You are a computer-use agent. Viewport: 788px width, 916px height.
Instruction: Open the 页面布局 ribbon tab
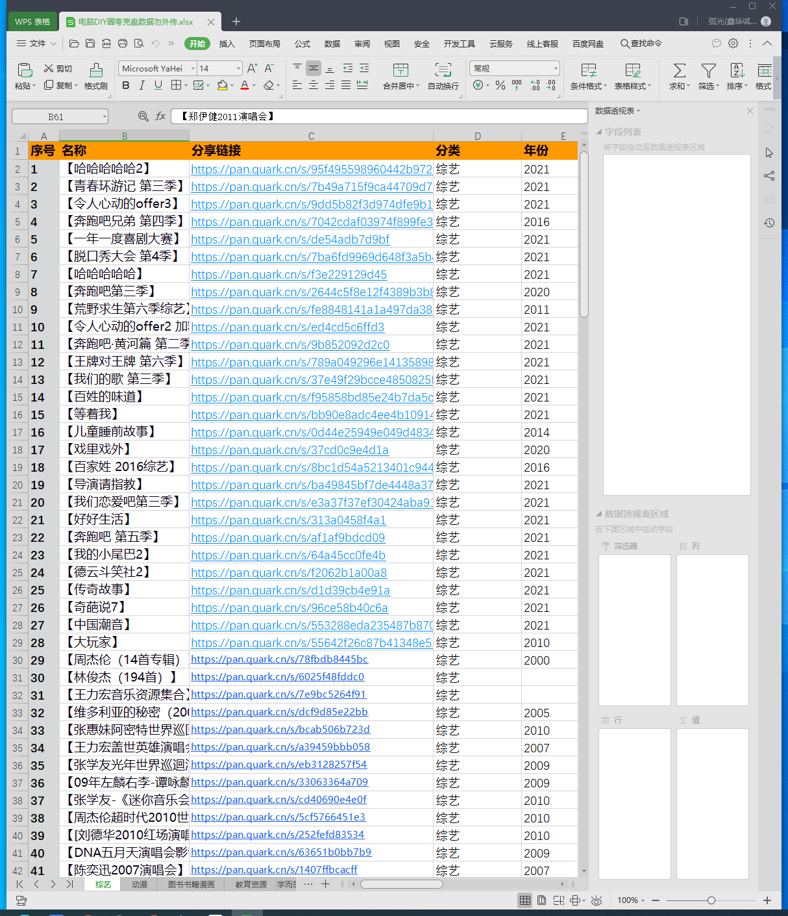(265, 44)
